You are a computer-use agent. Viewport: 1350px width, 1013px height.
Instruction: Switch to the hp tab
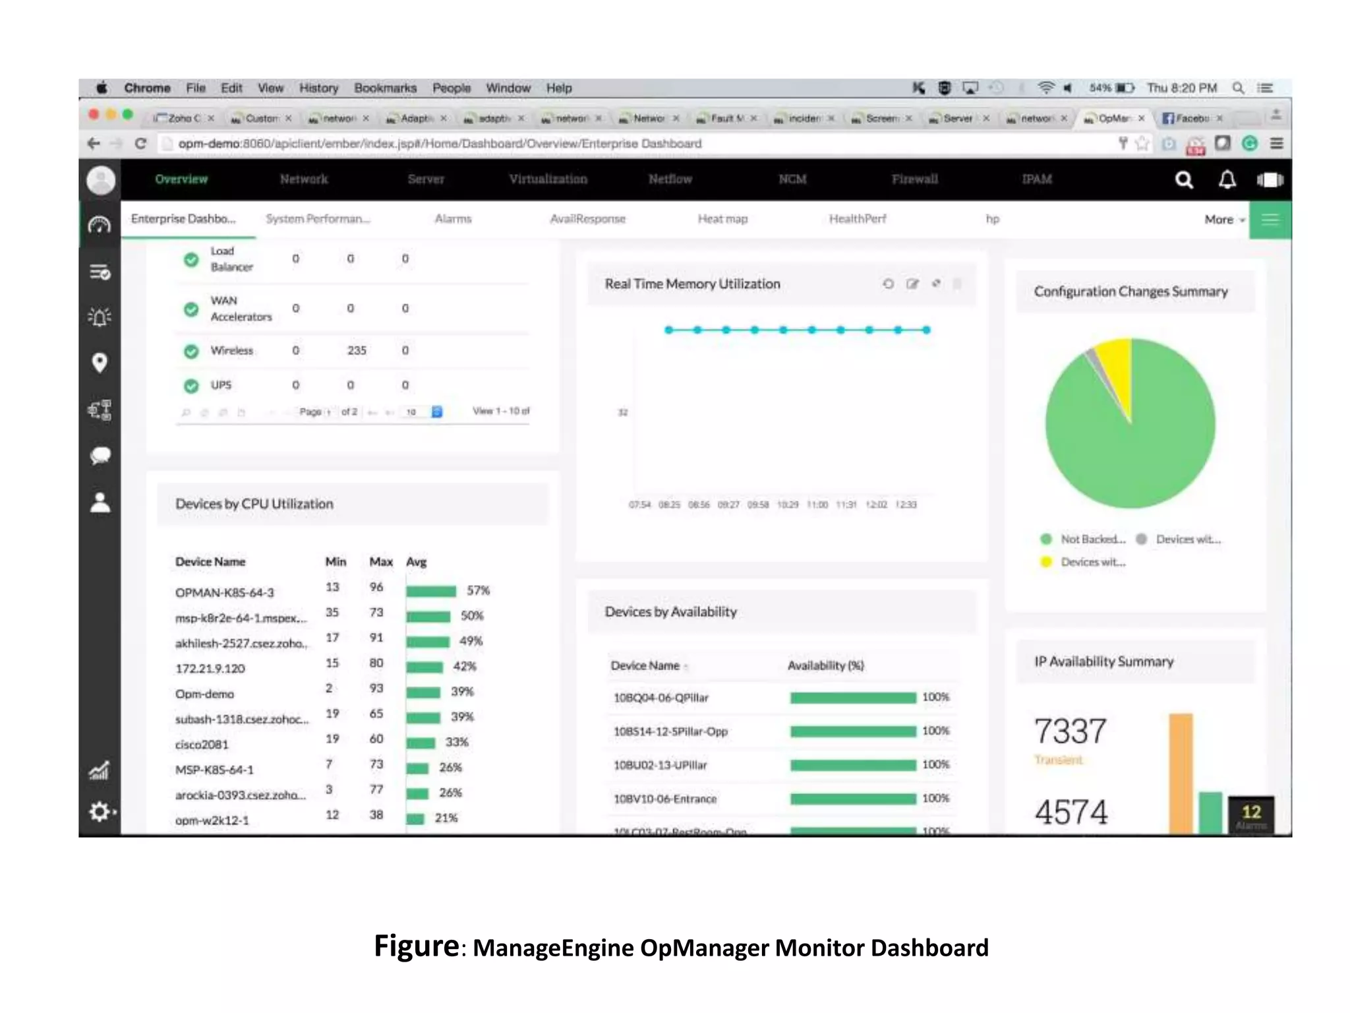(x=993, y=219)
